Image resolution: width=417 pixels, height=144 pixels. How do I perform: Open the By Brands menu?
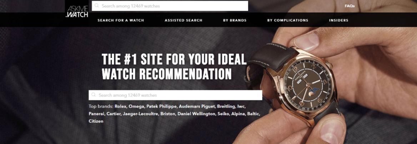coord(235,20)
